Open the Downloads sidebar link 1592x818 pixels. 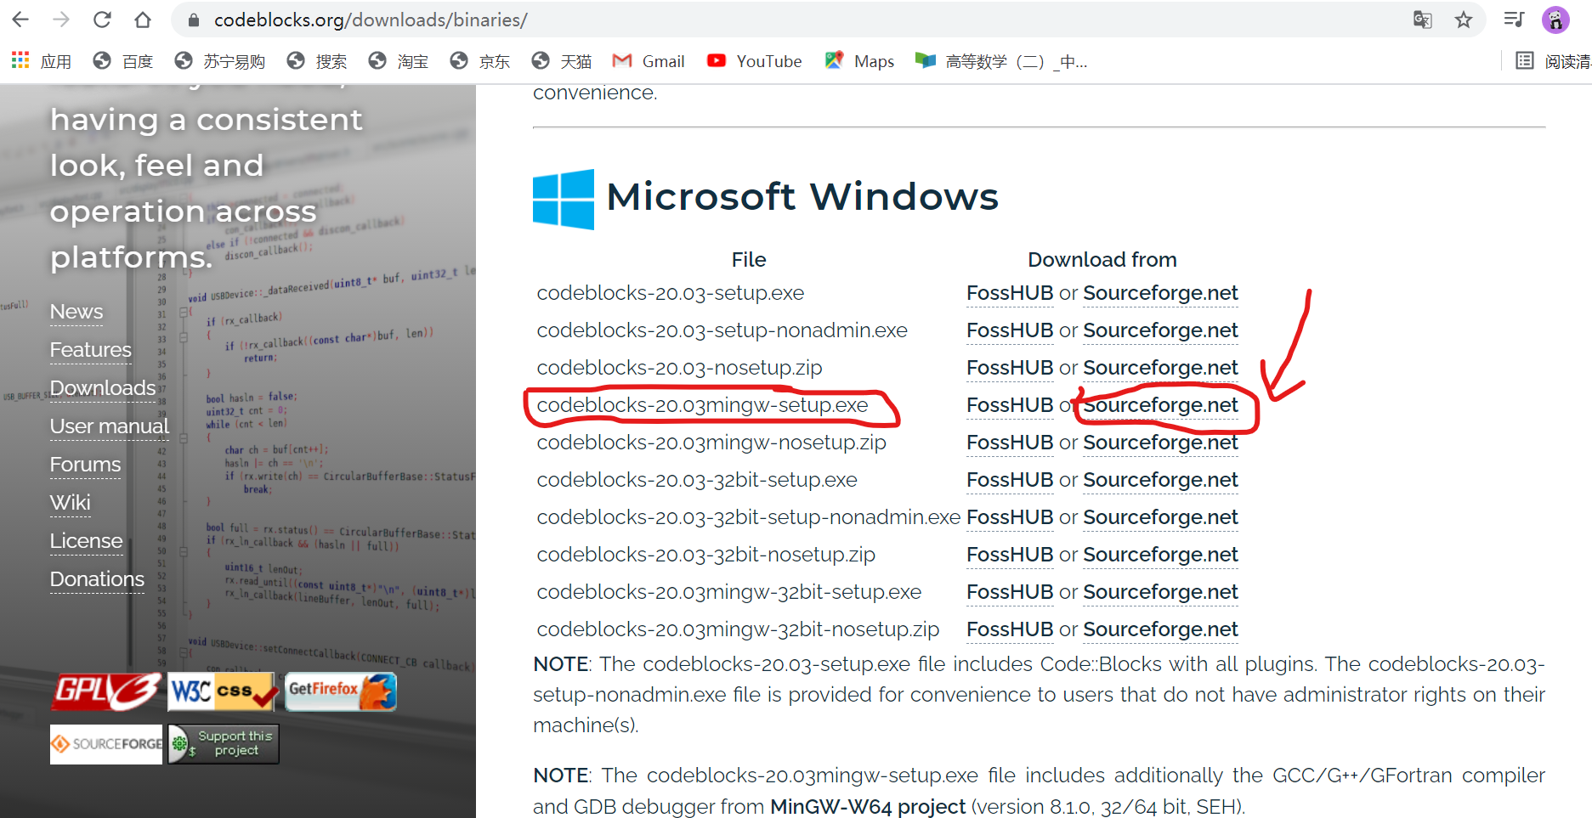(103, 388)
